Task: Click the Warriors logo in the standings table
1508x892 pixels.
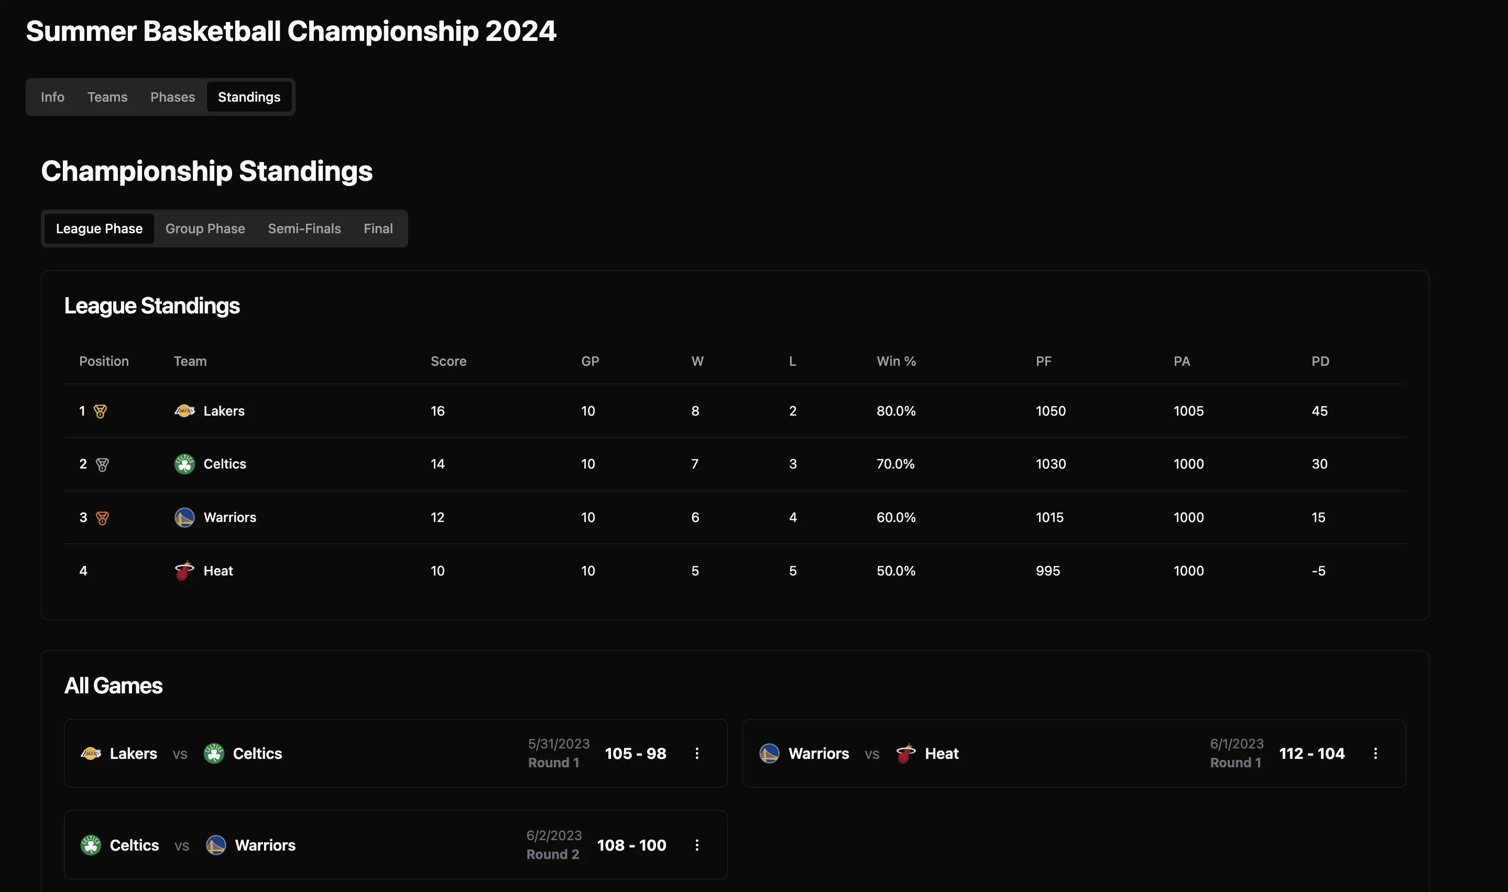Action: (x=184, y=517)
